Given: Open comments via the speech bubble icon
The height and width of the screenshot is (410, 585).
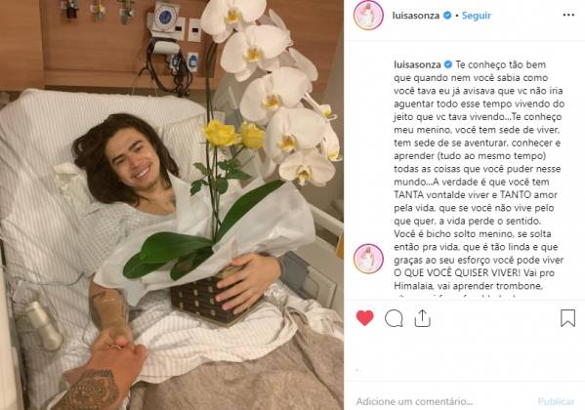Looking at the screenshot, I should point(394,318).
